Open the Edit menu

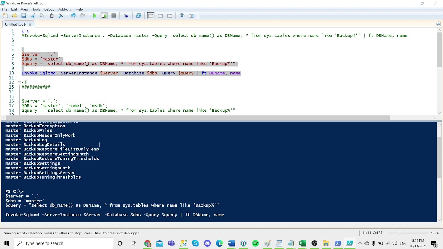click(x=14, y=9)
